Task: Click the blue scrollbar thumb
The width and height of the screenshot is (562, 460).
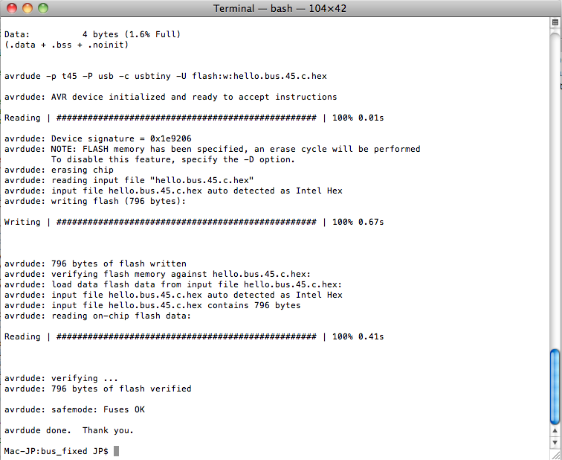Action: point(555,386)
